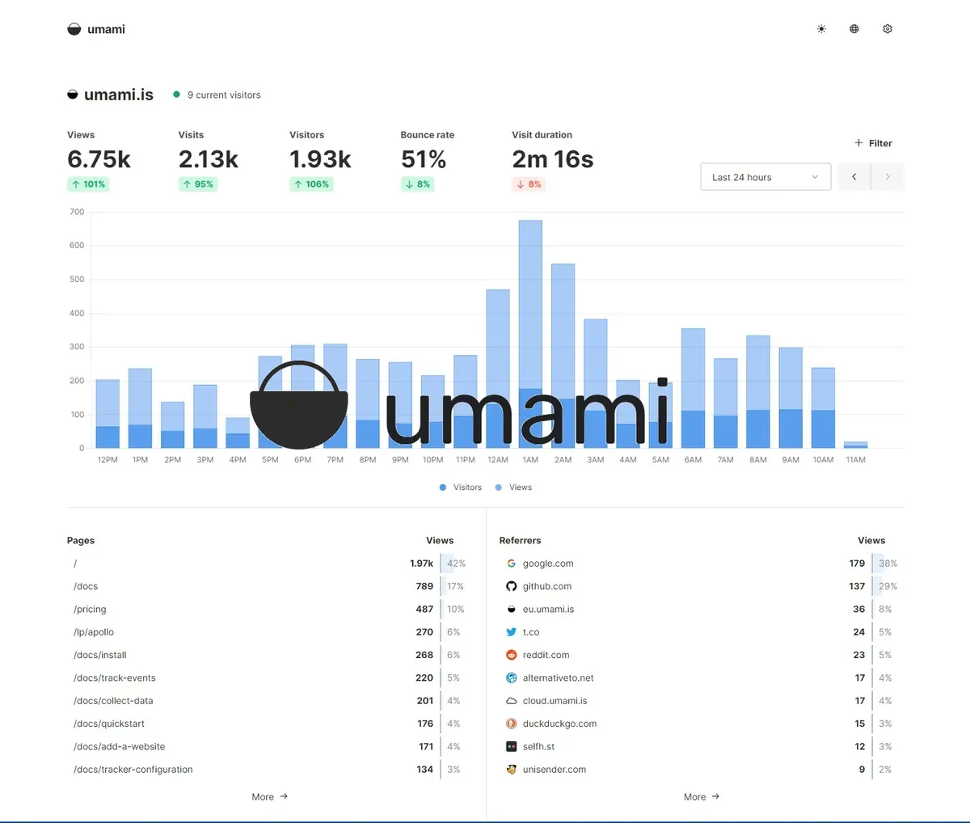The image size is (970, 823).
Task: Filter by duckduckgo.com referrer
Action: point(559,724)
